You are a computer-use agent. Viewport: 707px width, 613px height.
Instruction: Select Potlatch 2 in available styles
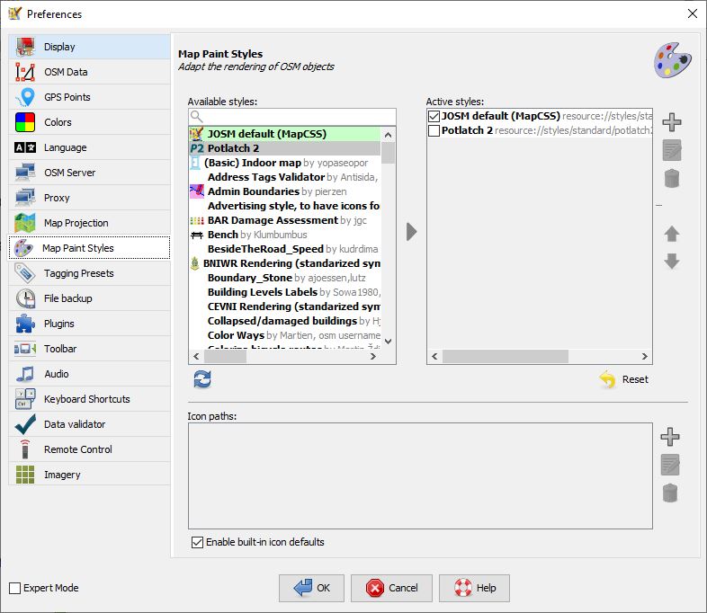pyautogui.click(x=285, y=148)
